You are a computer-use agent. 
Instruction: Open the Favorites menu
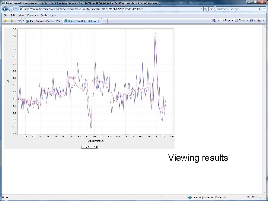pyautogui.click(x=32, y=15)
